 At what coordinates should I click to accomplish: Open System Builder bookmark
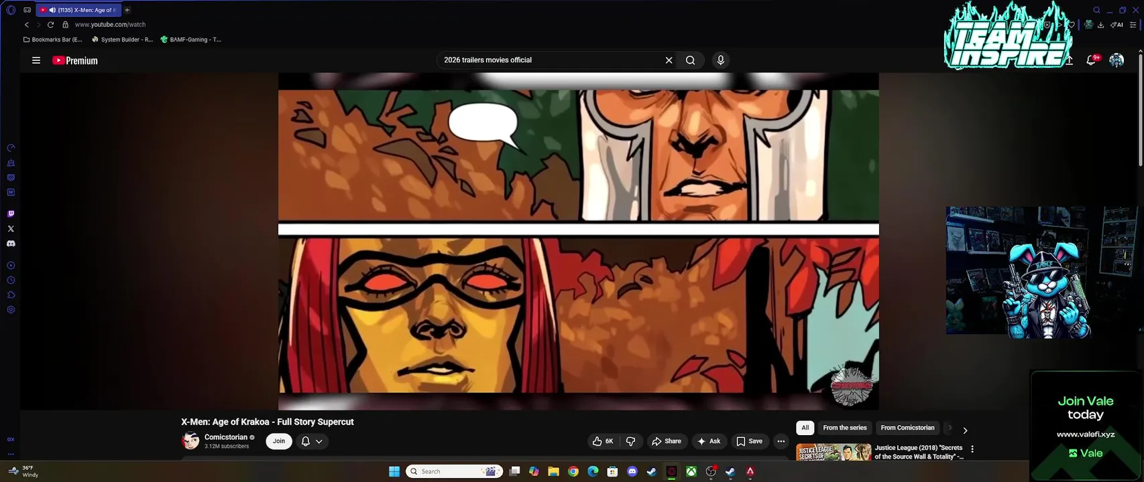pos(123,39)
